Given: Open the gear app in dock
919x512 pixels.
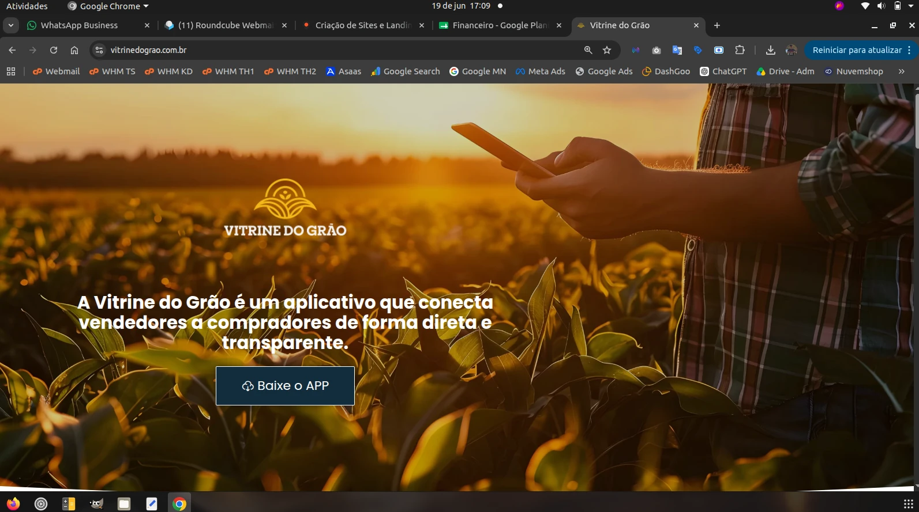Looking at the screenshot, I should pos(41,504).
